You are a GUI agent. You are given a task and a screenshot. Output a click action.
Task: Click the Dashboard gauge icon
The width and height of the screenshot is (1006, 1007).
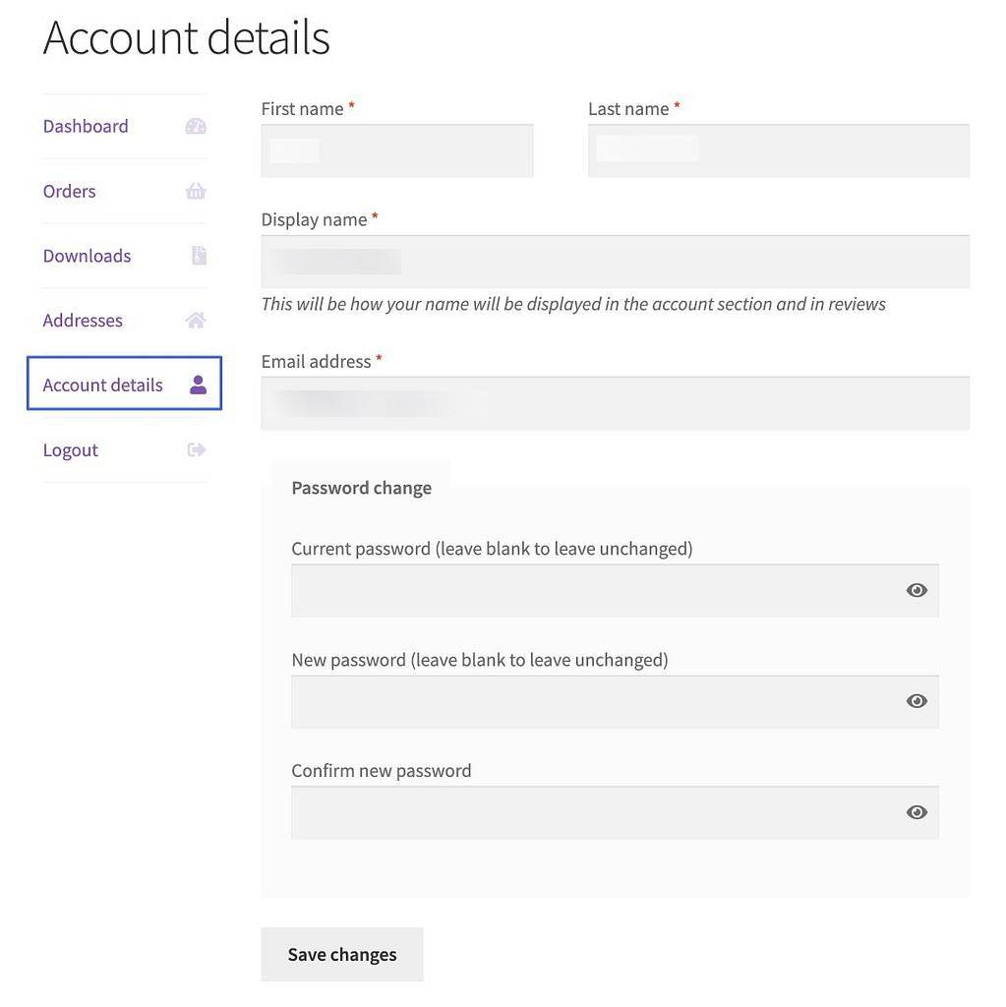click(196, 126)
